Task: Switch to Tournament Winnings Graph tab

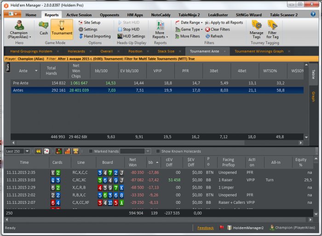Action: point(259,51)
